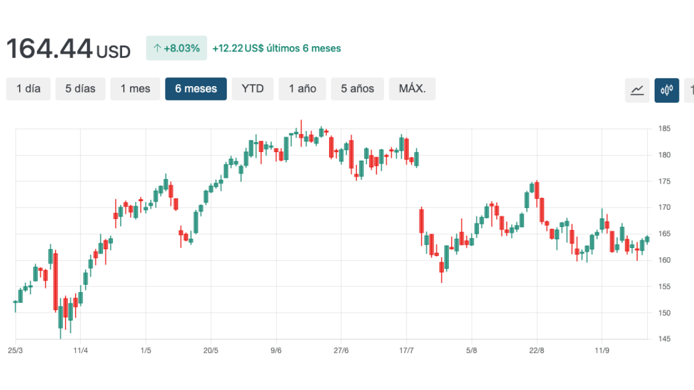Click the 165 price axis label
694x390 pixels.
point(664,234)
